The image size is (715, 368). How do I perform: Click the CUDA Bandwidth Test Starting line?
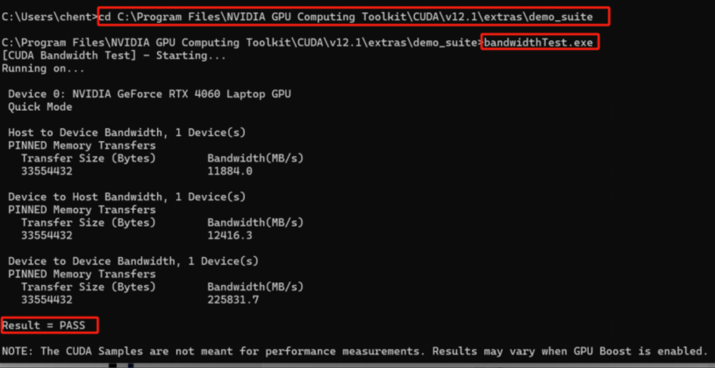[x=114, y=55]
